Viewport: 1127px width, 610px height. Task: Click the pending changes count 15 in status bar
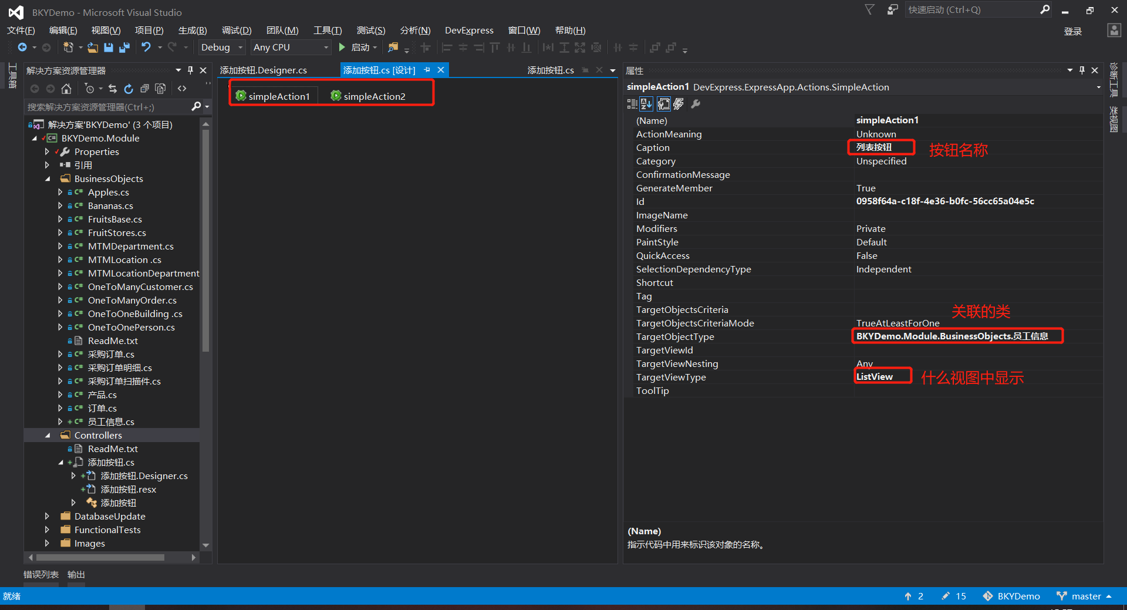[954, 596]
